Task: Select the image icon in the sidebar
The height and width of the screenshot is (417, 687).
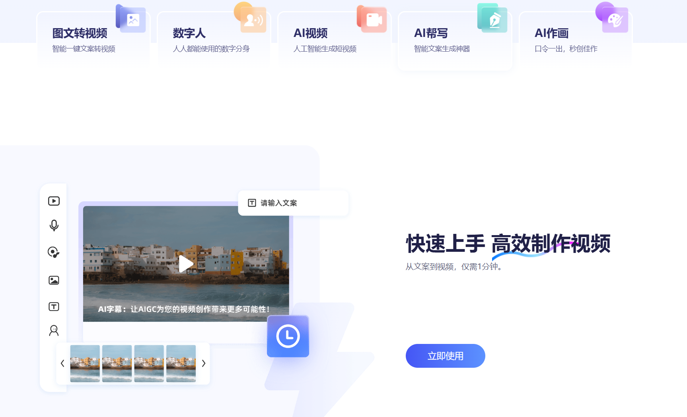Action: (54, 280)
